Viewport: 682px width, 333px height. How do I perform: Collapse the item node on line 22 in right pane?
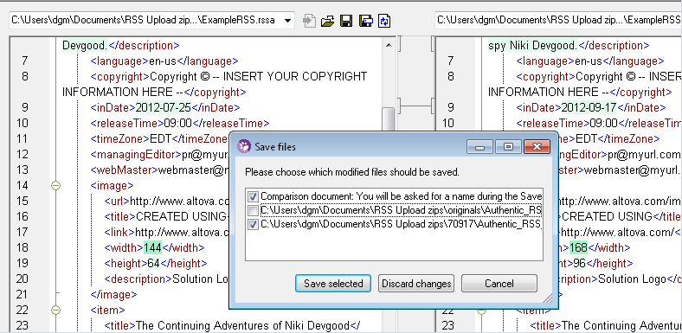(481, 311)
